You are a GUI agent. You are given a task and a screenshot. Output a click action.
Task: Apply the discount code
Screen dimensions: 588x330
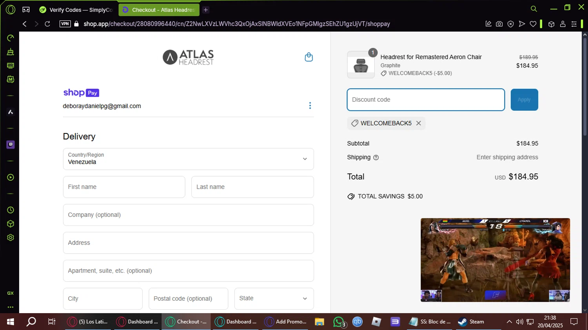524,100
